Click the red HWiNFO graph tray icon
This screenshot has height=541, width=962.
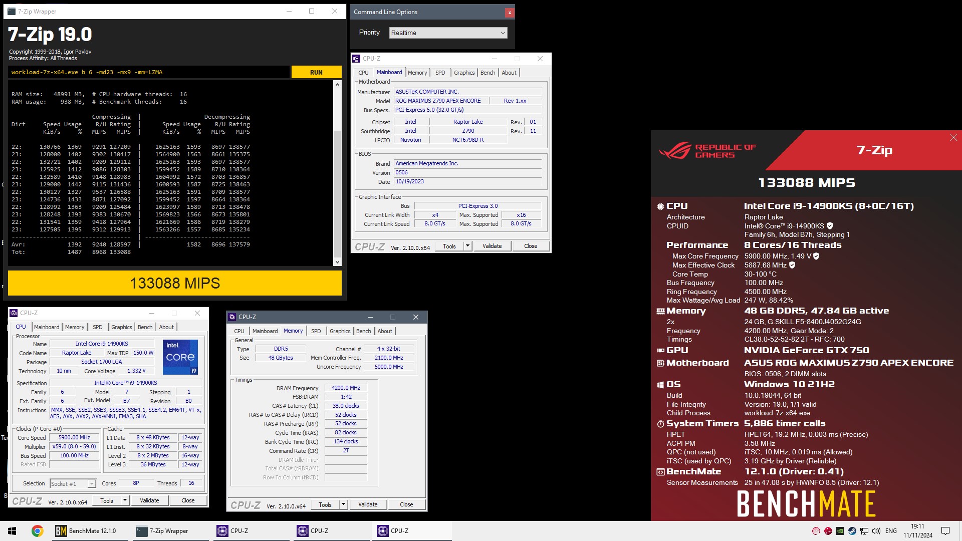tap(828, 531)
